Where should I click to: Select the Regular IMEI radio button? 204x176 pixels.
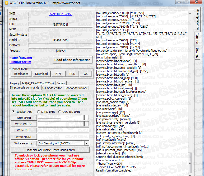pos(13,112)
